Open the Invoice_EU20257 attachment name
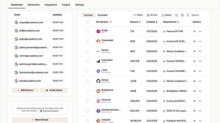220x123 pixels. coord(176,101)
